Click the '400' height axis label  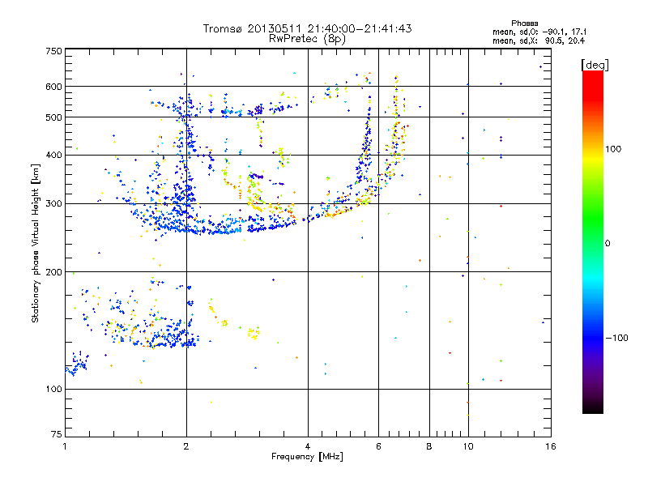[53, 155]
